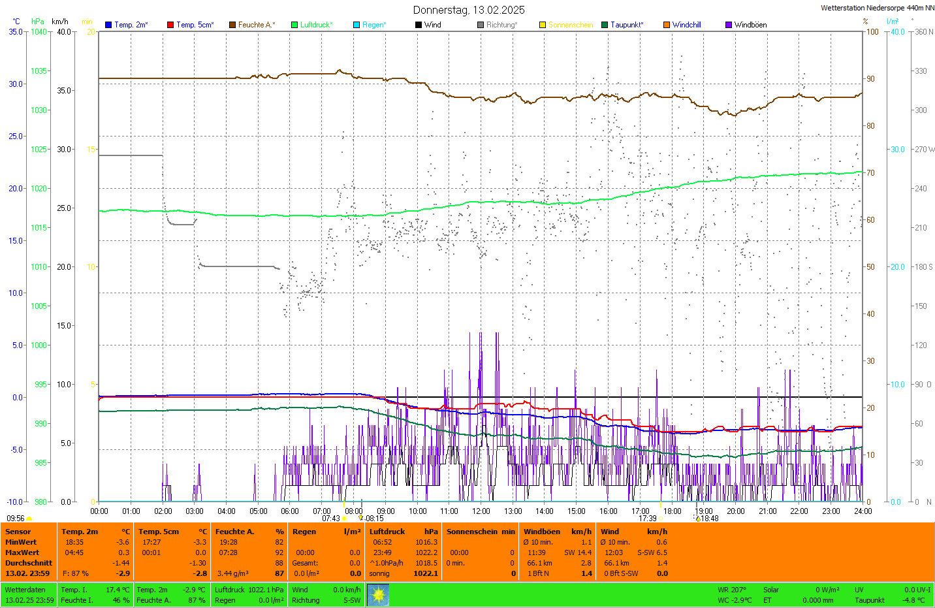Click the dark green Taupunkt legend square
935x608 pixels.
pos(605,25)
